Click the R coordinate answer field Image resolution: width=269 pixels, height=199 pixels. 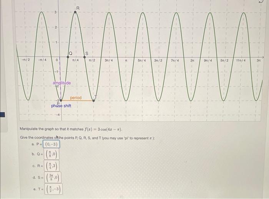pos(51,166)
